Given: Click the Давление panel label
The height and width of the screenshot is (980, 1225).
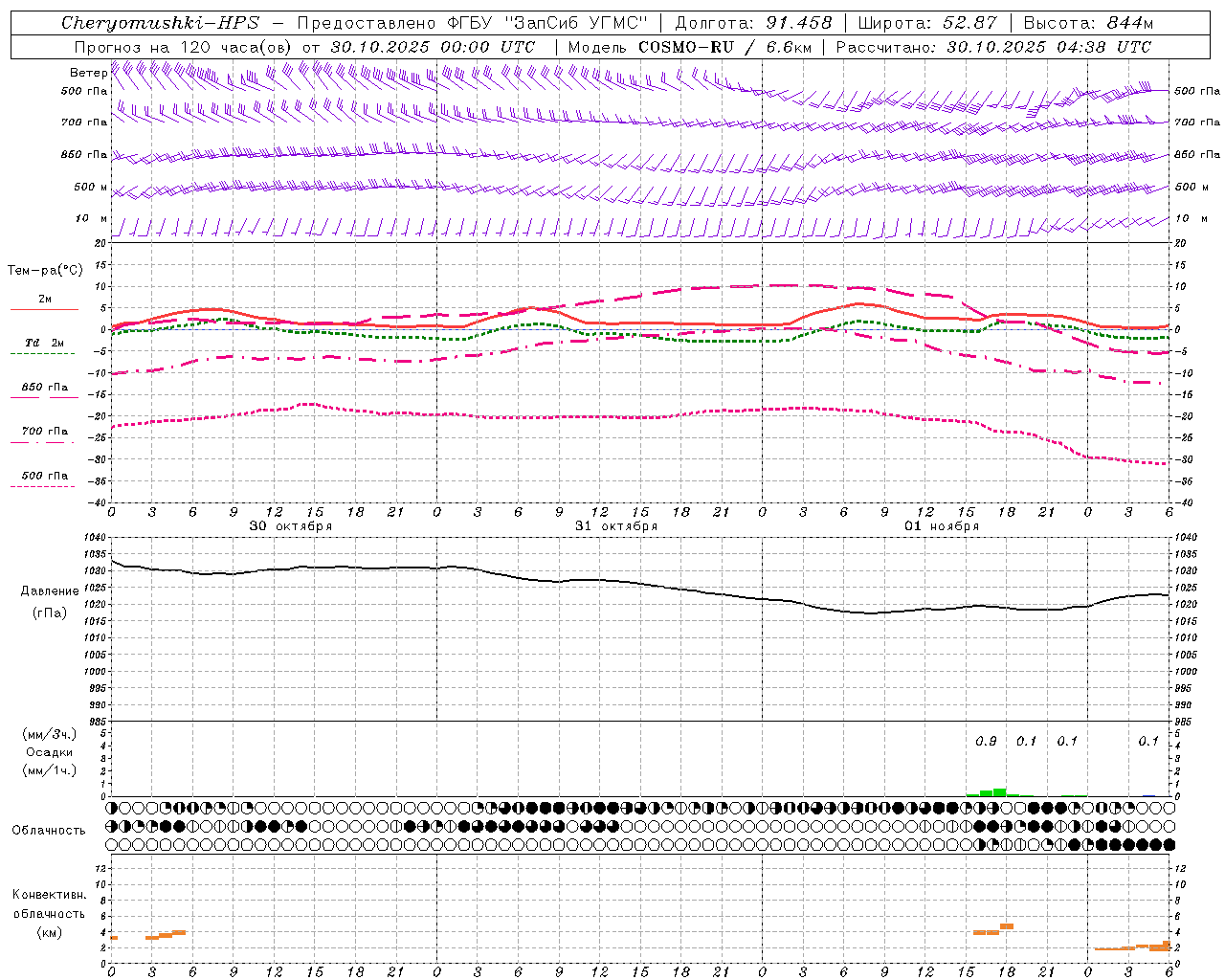Looking at the screenshot, I should point(50,591).
